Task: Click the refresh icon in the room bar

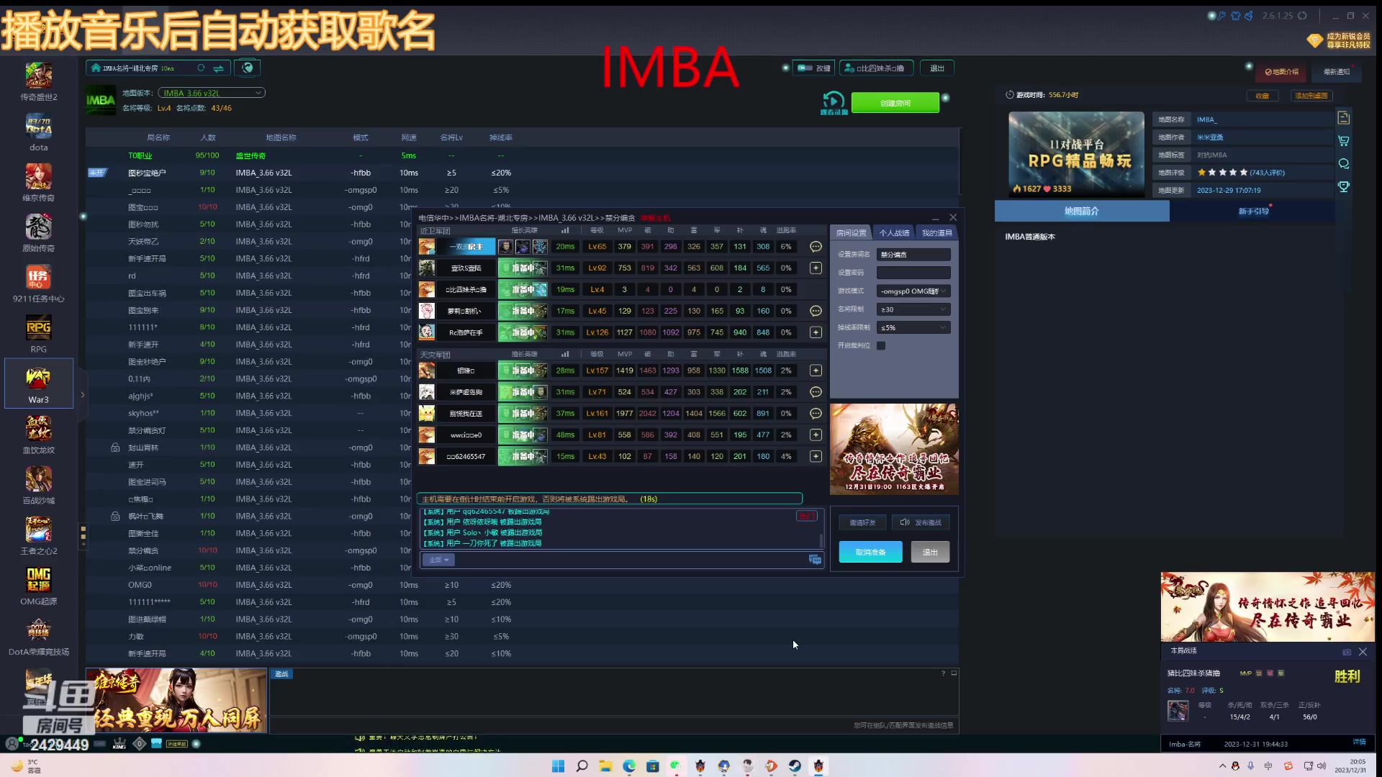Action: pyautogui.click(x=202, y=68)
